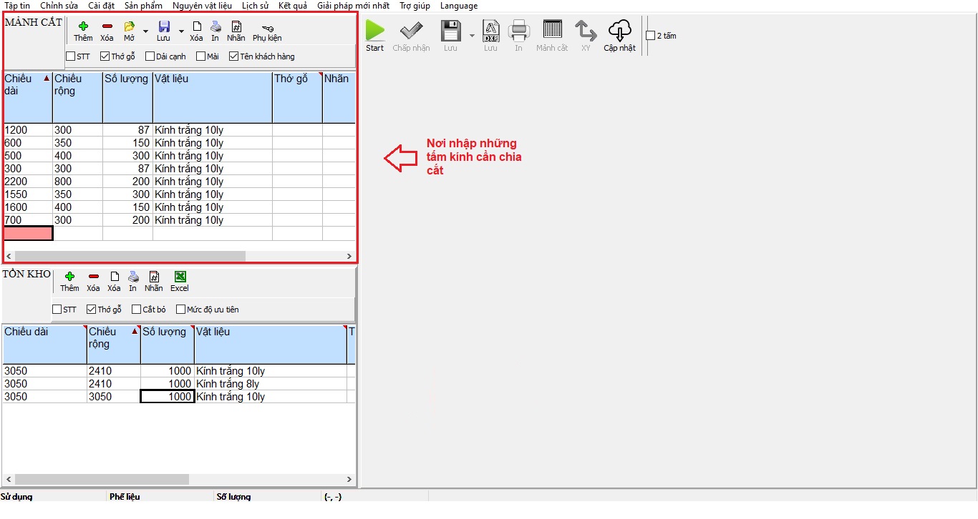
Task: Click the green Thêm plus icon in Tồn kho
Action: coord(69,277)
